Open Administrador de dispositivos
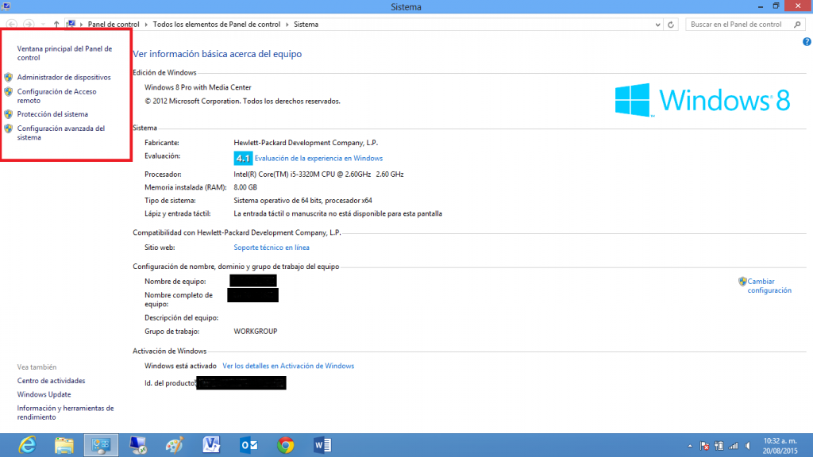Screen dimensions: 813x457 click(x=64, y=77)
